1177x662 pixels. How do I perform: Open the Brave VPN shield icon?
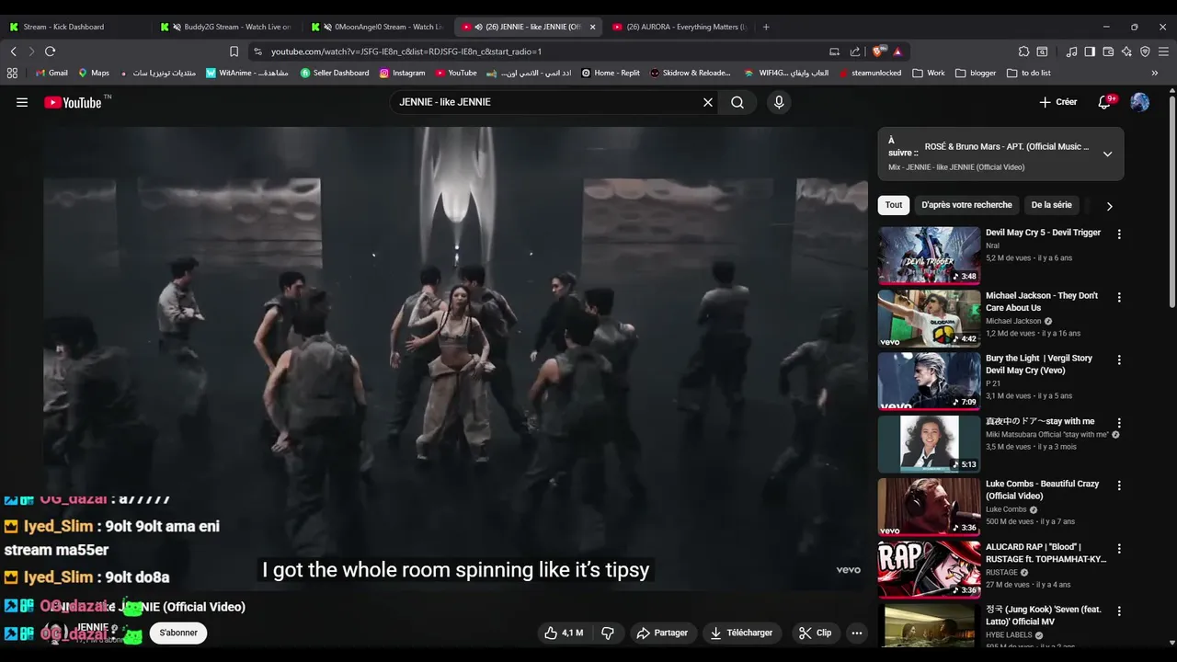pyautogui.click(x=1145, y=51)
